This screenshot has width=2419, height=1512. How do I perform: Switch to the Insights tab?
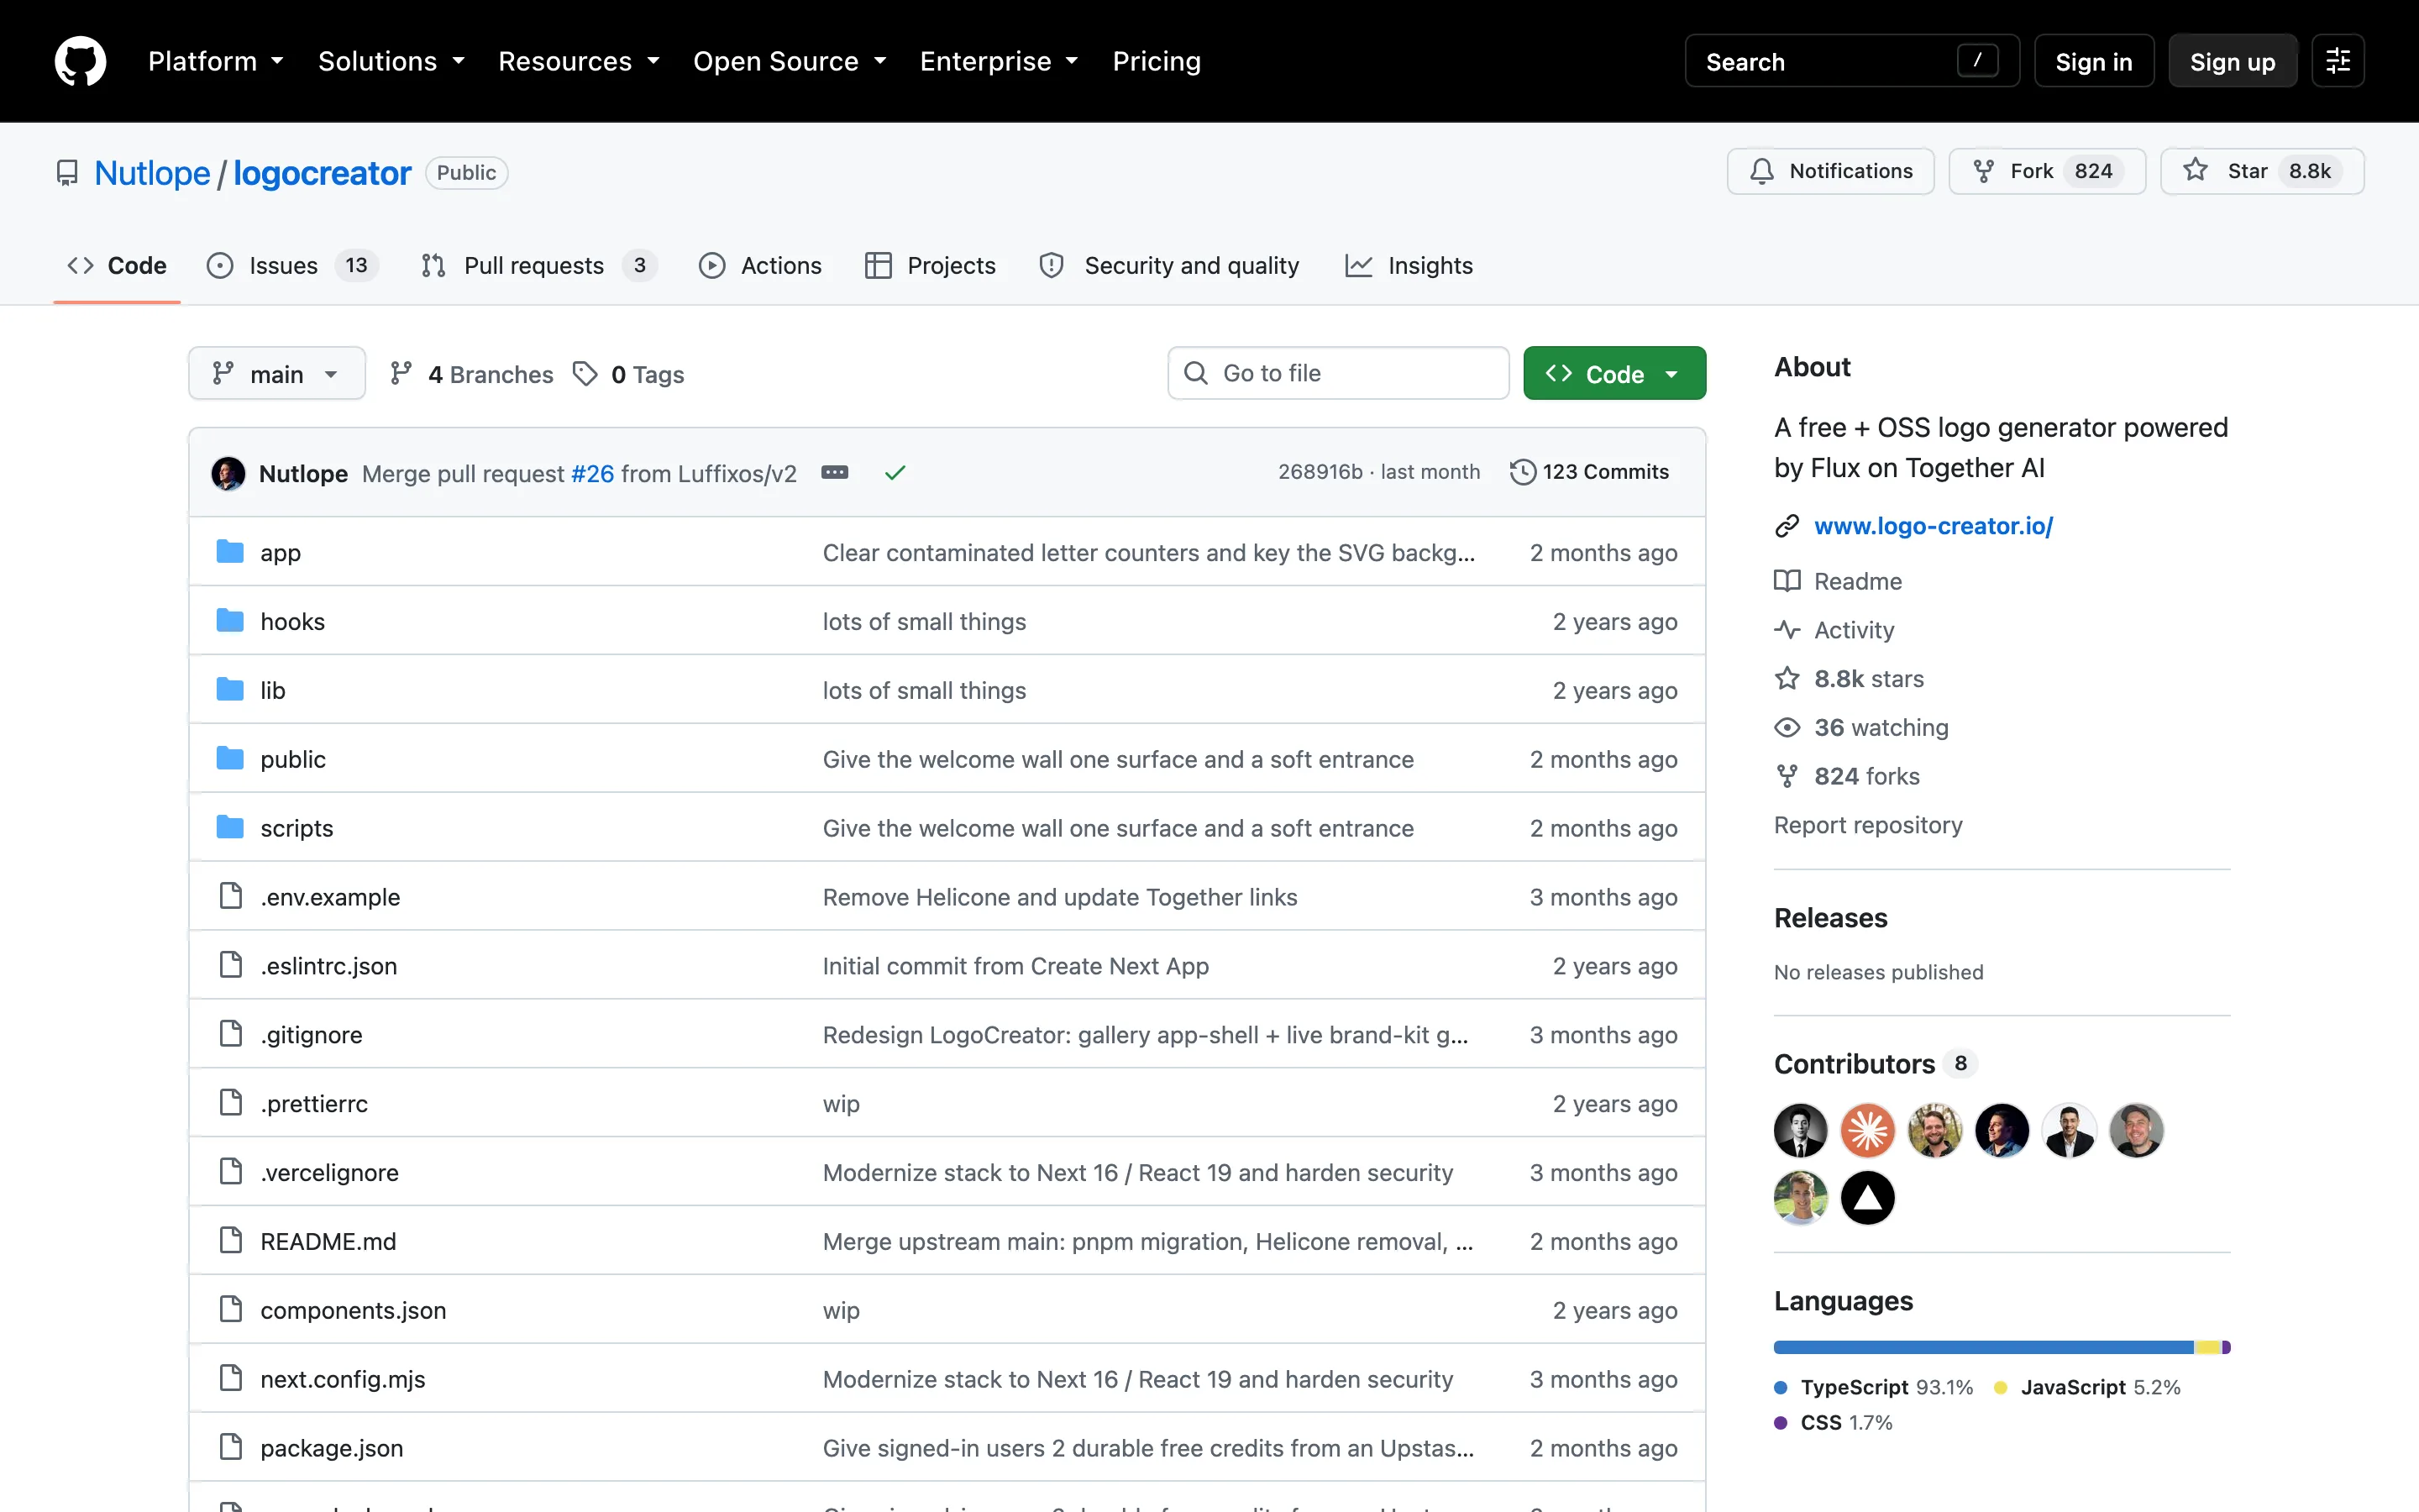pos(1409,265)
